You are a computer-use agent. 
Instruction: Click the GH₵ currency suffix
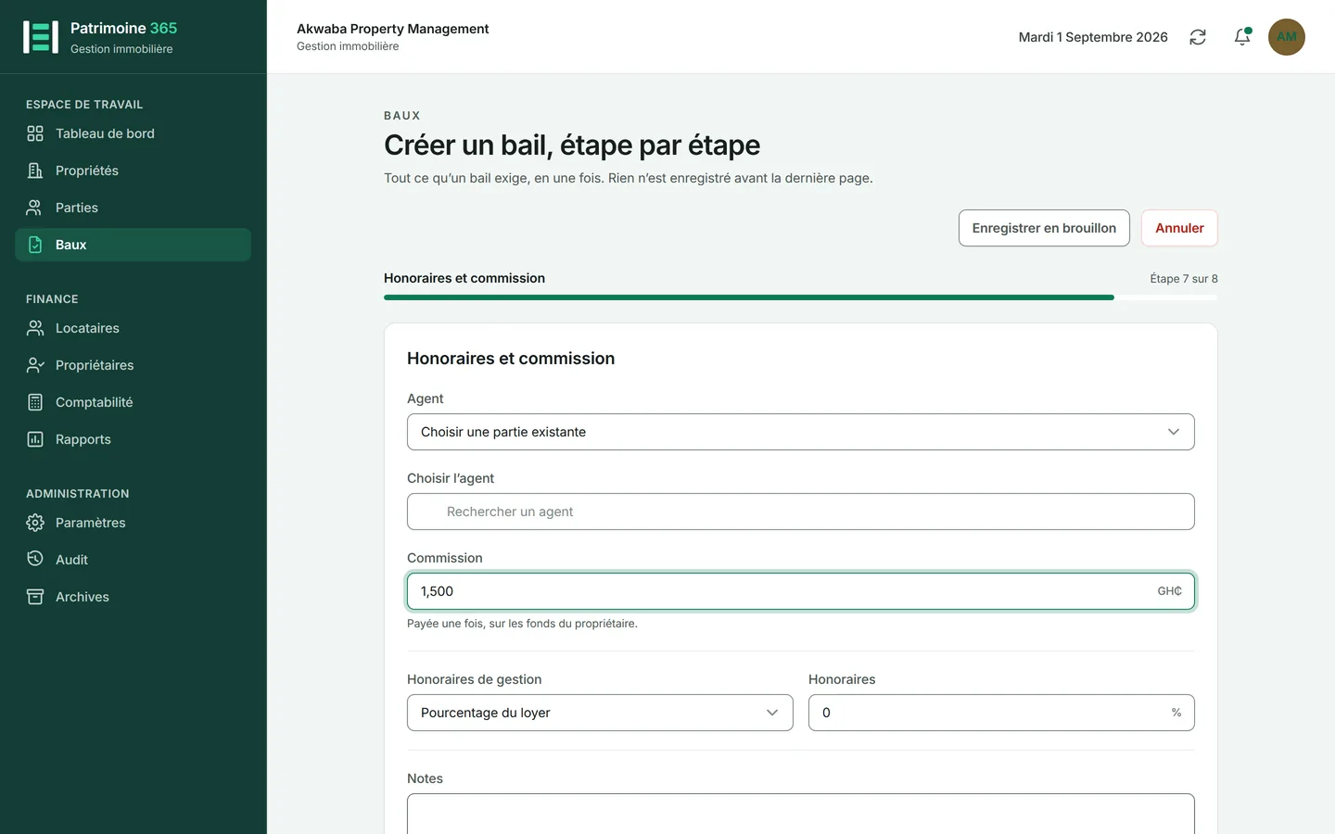tap(1170, 591)
